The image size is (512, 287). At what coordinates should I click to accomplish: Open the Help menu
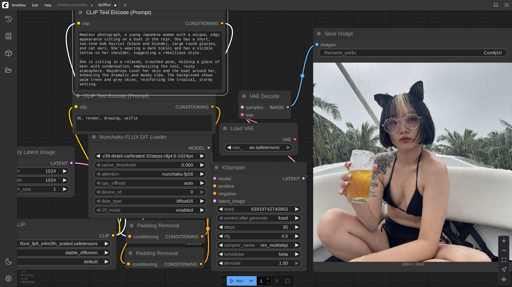click(x=48, y=5)
